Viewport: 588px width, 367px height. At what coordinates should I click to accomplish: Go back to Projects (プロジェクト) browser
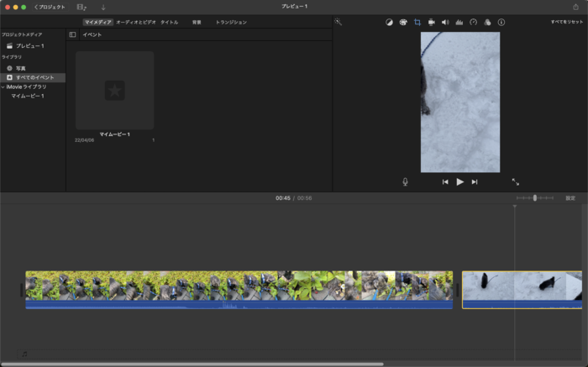pyautogui.click(x=50, y=7)
